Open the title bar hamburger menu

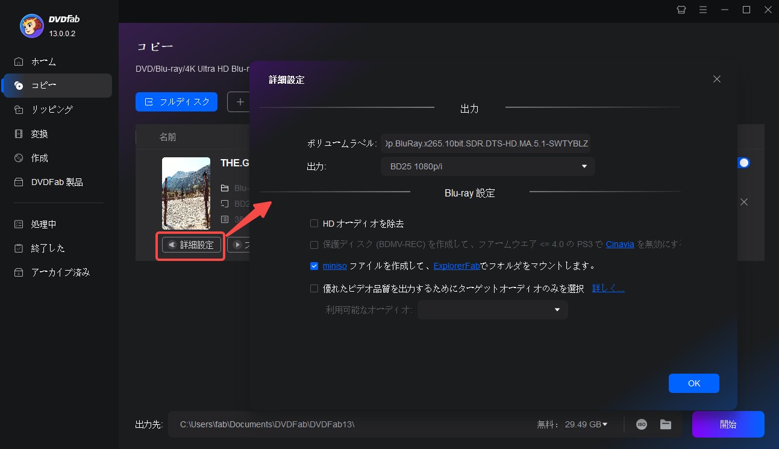tap(703, 10)
